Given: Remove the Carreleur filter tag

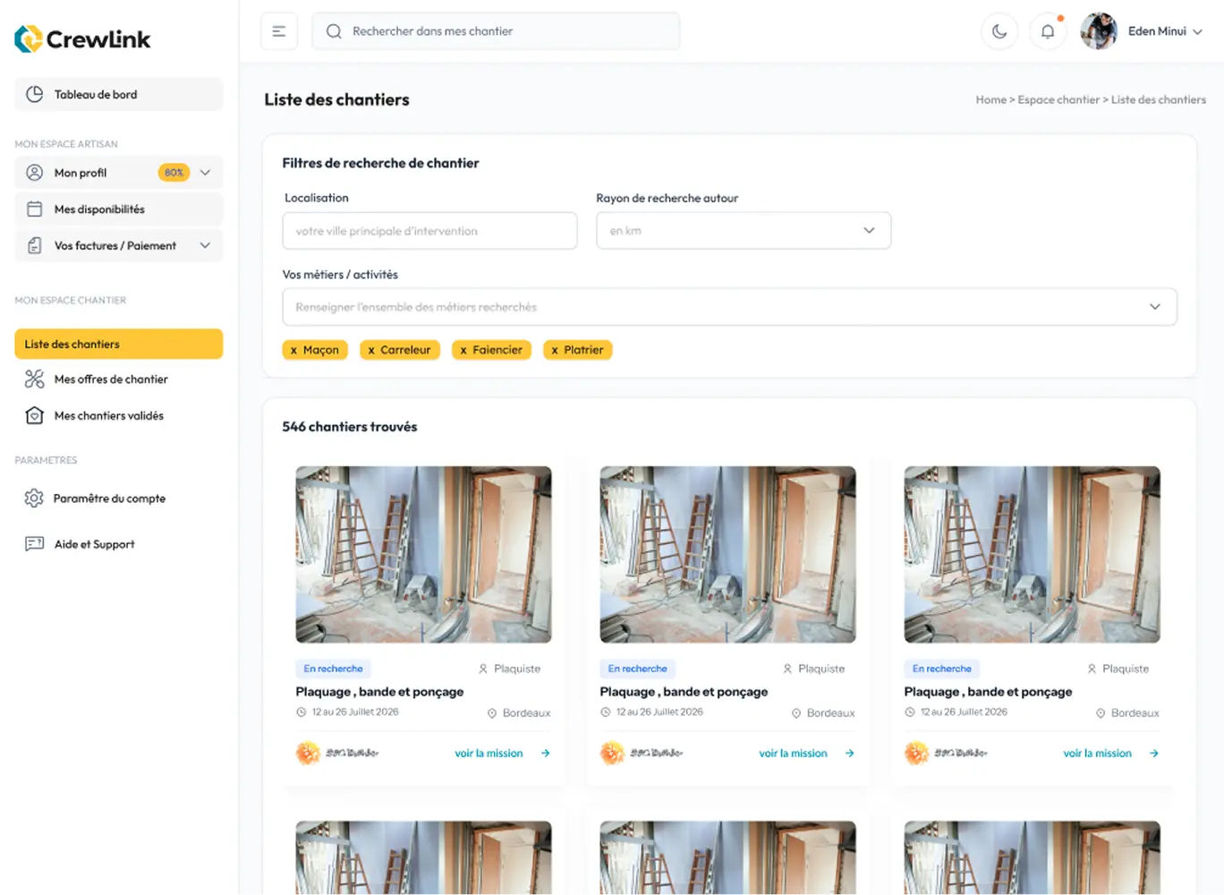Looking at the screenshot, I should point(371,350).
